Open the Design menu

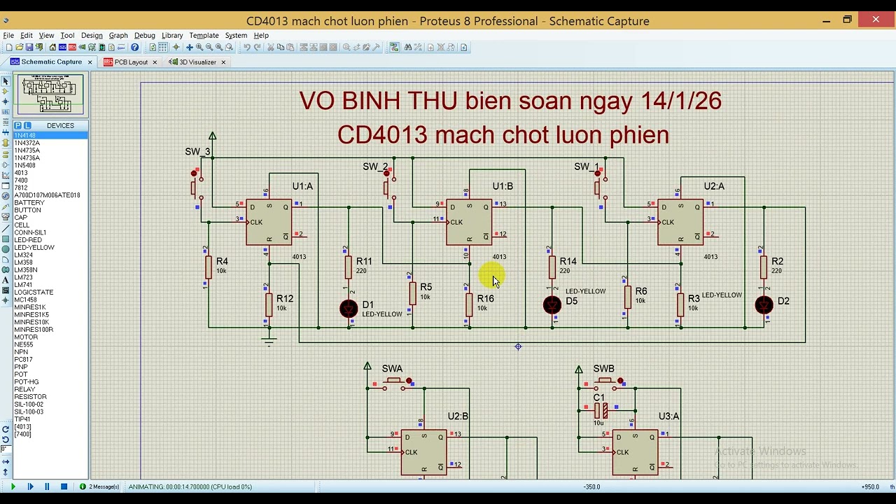(92, 35)
